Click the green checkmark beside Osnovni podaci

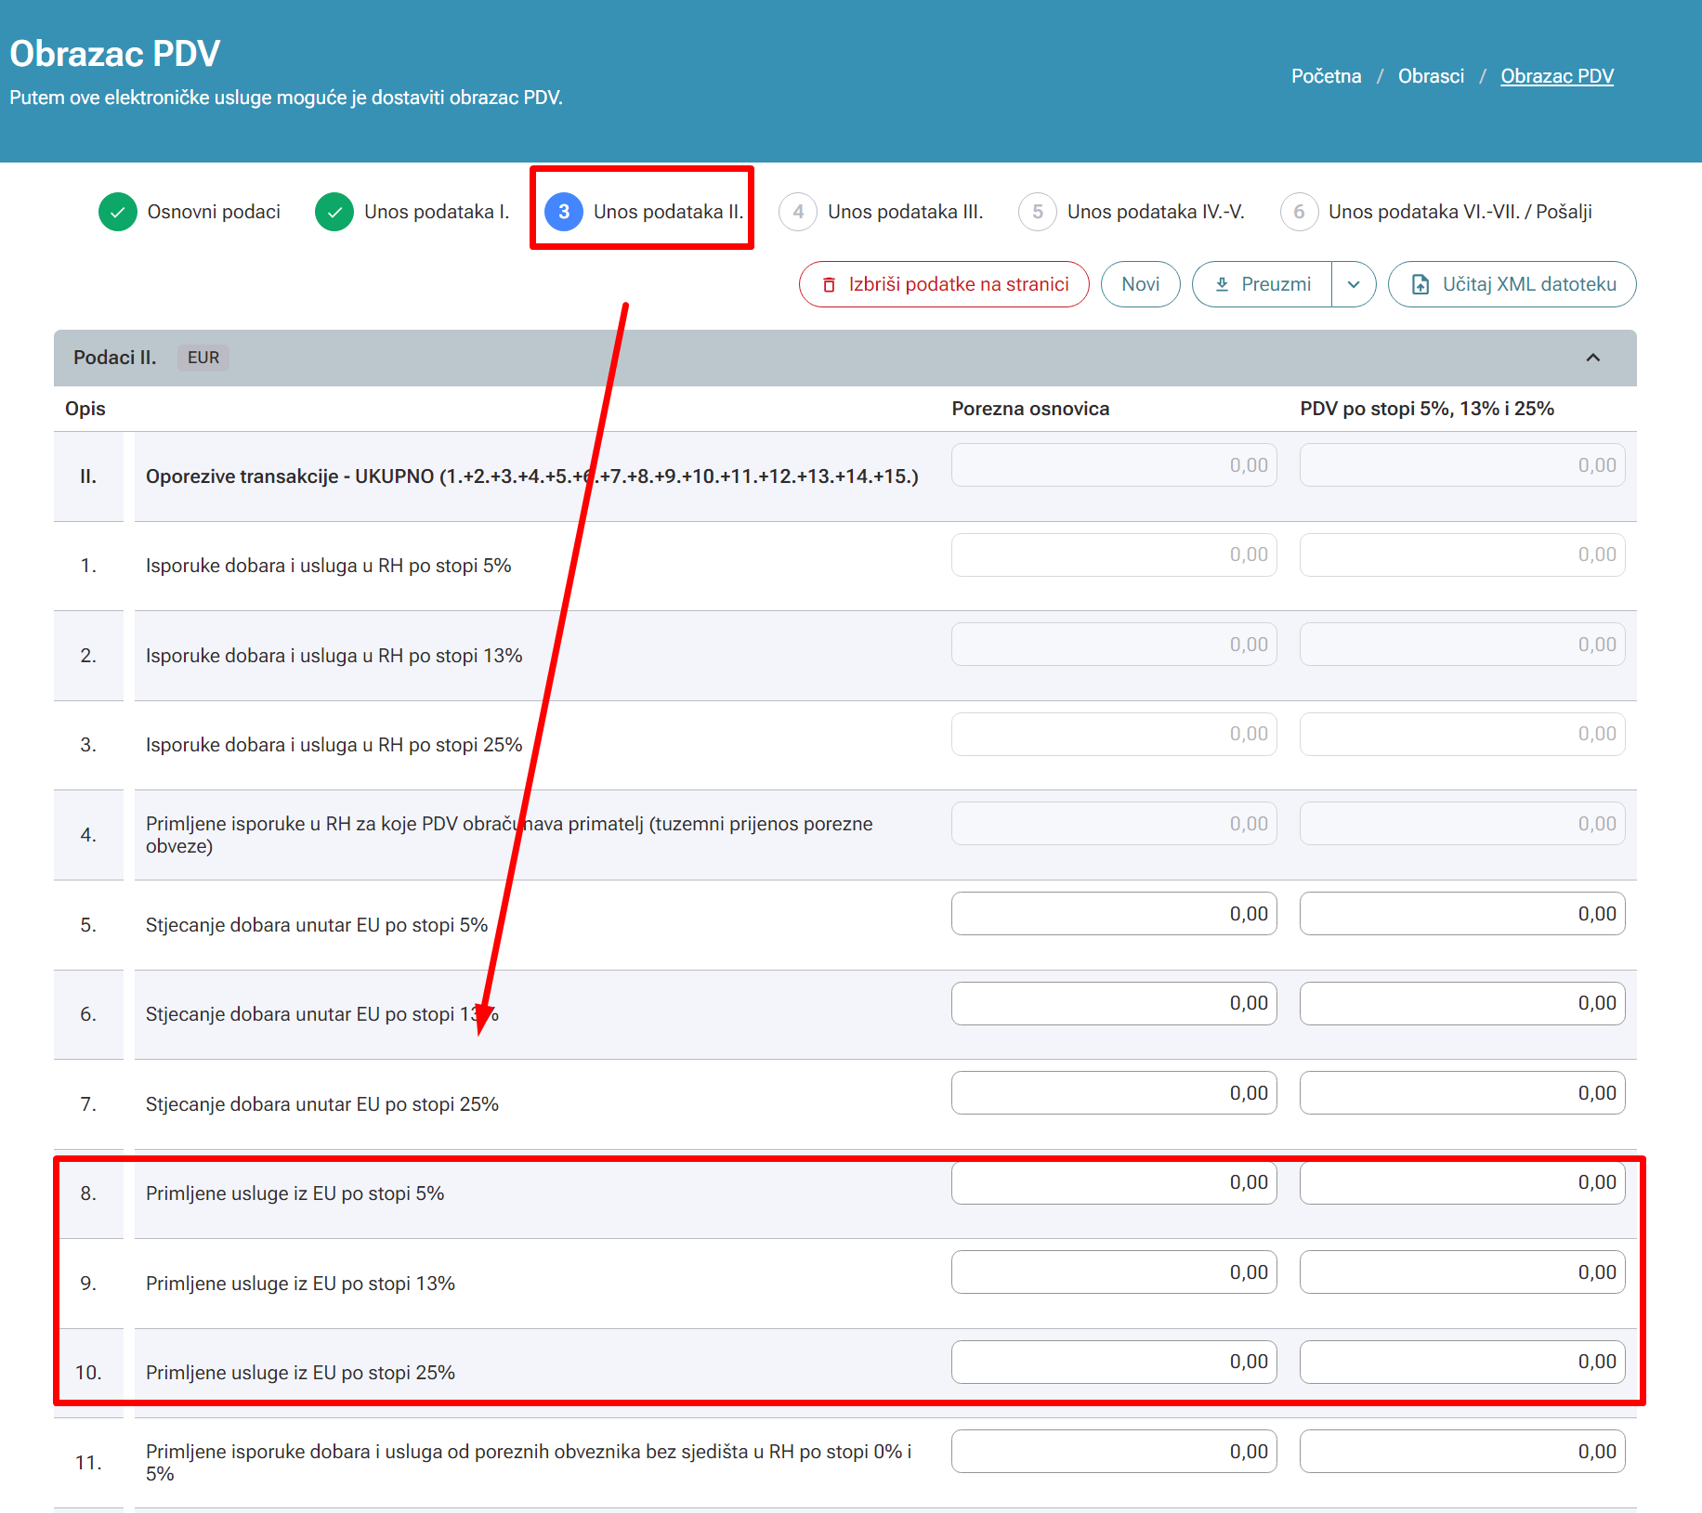point(118,212)
